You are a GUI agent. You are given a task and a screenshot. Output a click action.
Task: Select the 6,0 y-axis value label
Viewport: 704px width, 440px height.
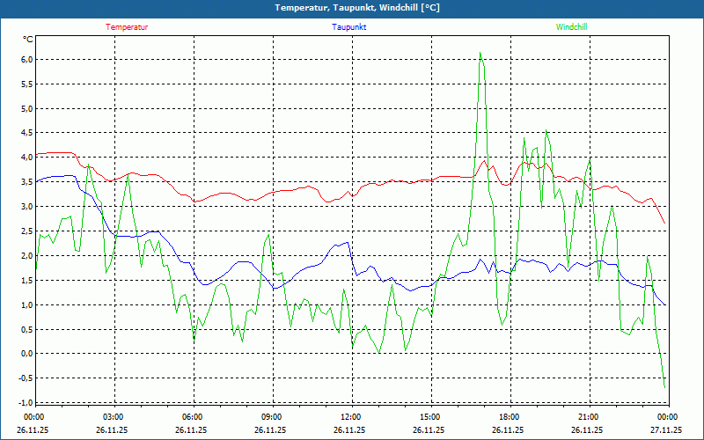26,60
